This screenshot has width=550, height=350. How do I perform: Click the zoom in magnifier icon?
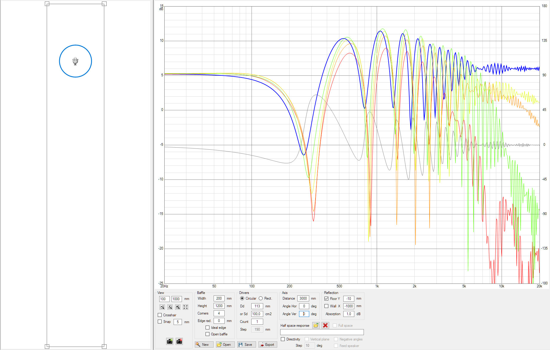(x=178, y=307)
